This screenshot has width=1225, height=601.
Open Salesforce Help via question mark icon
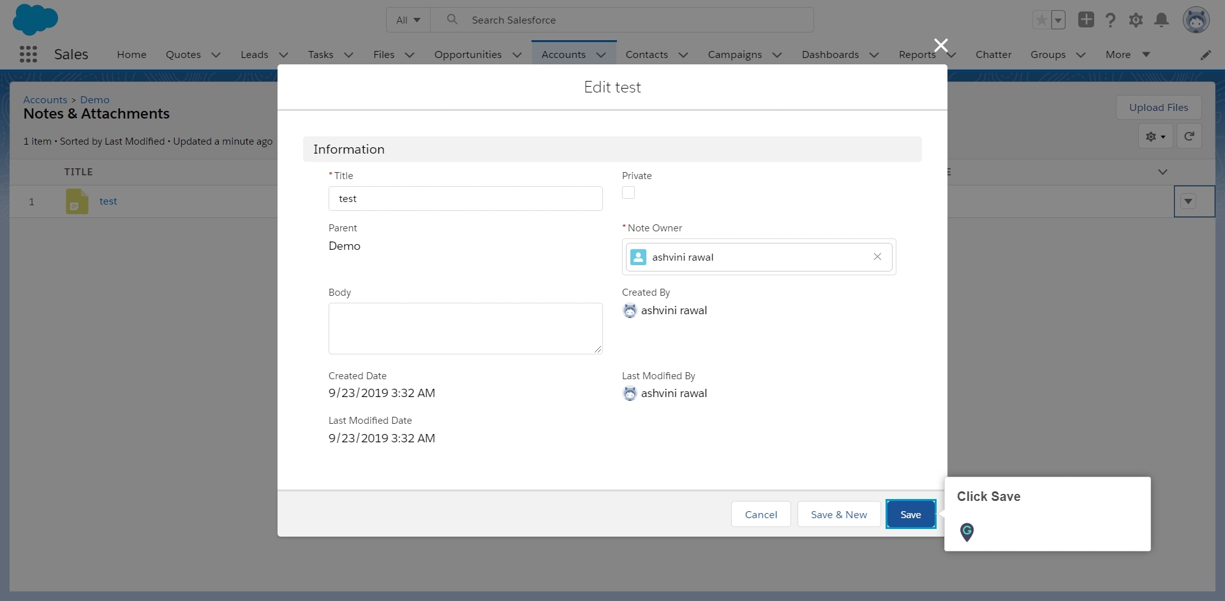(1111, 20)
